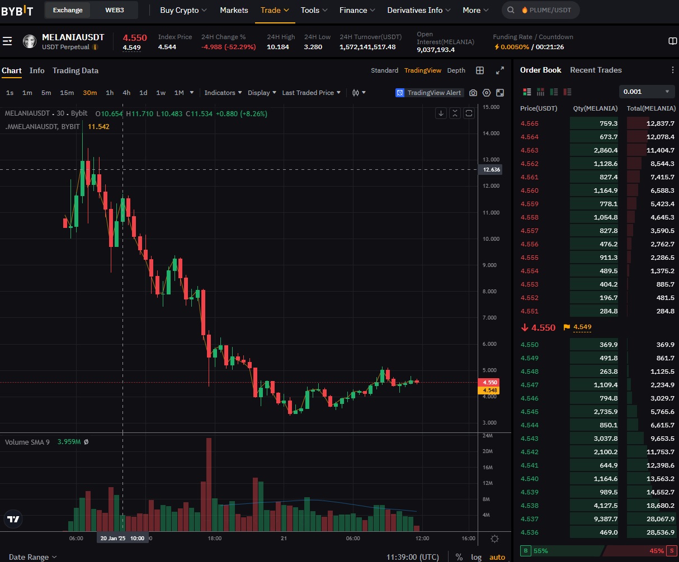Click the chart fullscreen mode icon
Viewport: 679px width, 562px height.
click(500, 93)
